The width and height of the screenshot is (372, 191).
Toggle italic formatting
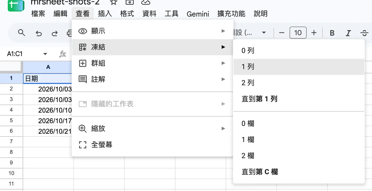point(348,33)
